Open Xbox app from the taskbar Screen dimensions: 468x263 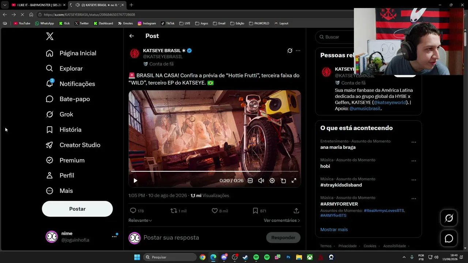click(310, 257)
